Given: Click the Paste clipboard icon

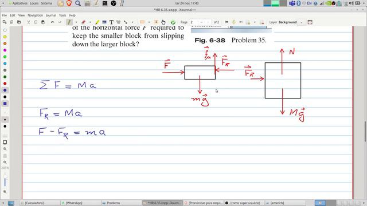Looking at the screenshot, I should click(43, 22).
